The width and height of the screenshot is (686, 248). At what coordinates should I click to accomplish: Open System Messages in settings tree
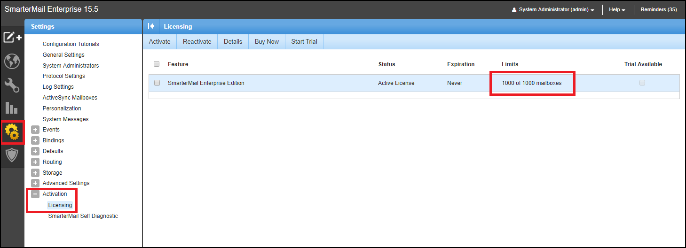pyautogui.click(x=66, y=119)
